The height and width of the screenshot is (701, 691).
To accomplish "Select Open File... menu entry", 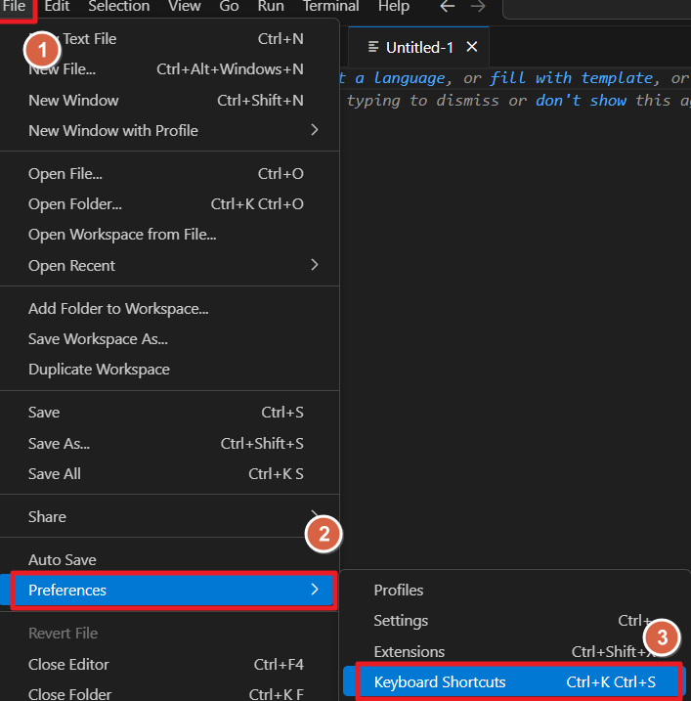I will tap(169, 173).
